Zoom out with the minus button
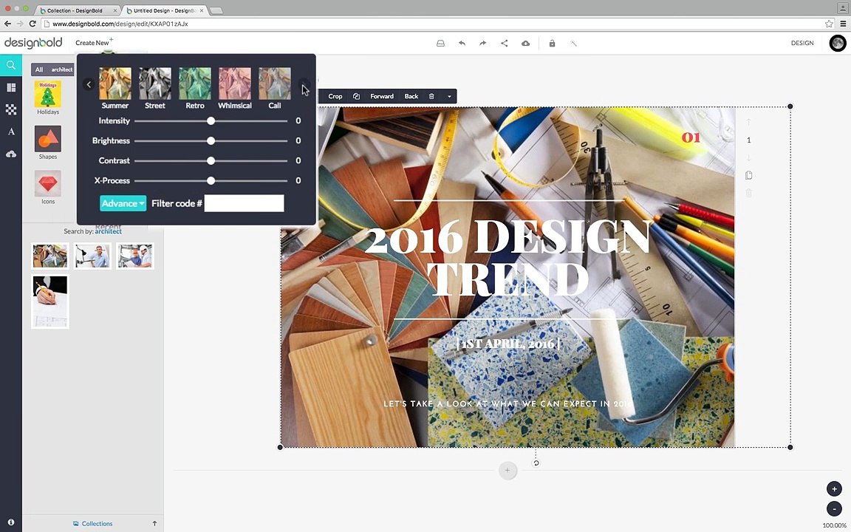Viewport: 851px width, 532px height. pyautogui.click(x=834, y=508)
